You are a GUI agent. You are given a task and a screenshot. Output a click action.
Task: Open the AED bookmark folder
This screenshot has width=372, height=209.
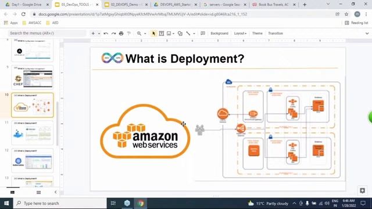click(x=52, y=23)
